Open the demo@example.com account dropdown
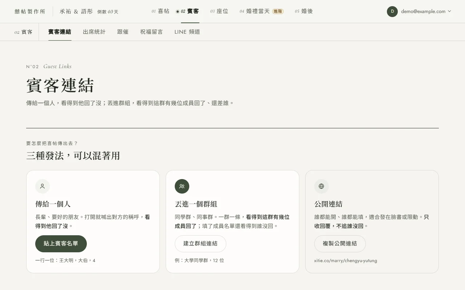Screen dimensions: 465x290 (419, 12)
